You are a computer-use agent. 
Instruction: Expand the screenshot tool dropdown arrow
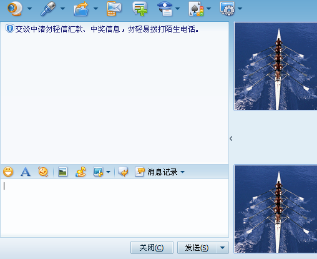[x=108, y=172]
